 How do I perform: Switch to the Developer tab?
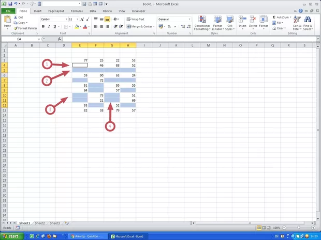tap(139, 11)
